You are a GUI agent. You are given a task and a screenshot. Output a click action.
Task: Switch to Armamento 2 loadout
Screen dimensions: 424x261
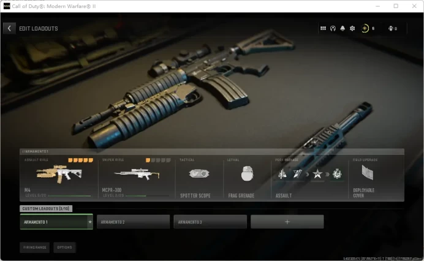[134, 222]
